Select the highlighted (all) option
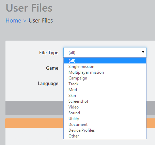 (x=105, y=60)
